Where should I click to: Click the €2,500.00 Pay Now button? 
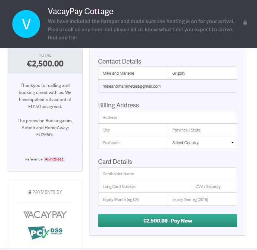[x=167, y=221]
